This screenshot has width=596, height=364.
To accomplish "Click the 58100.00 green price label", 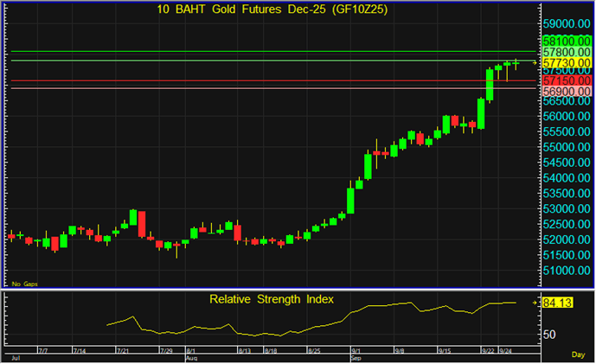I will tap(566, 41).
